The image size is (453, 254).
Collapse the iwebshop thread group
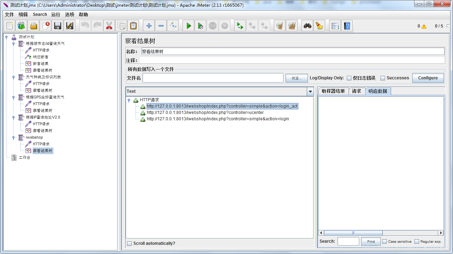(x=14, y=138)
